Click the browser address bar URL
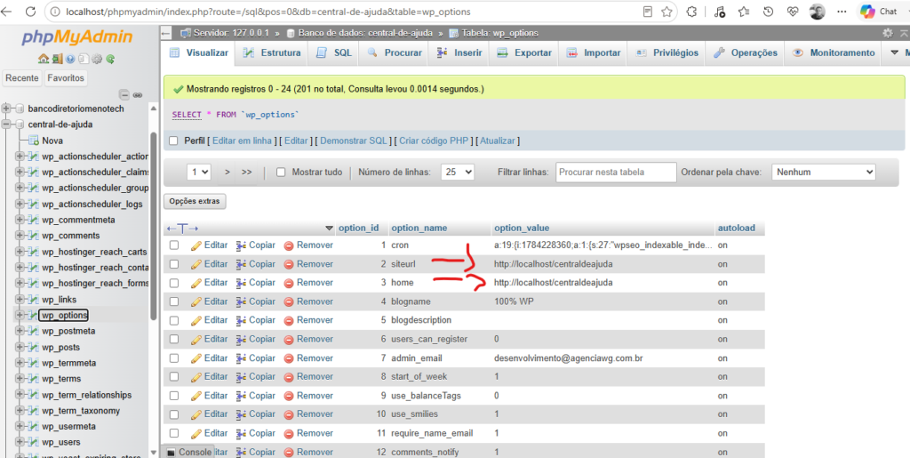The image size is (910, 458). coord(268,12)
